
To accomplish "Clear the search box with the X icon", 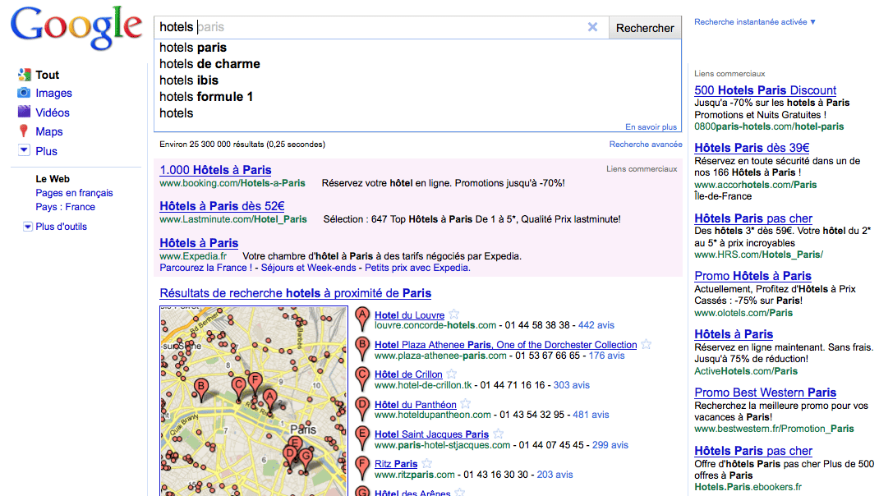I will pos(592,27).
